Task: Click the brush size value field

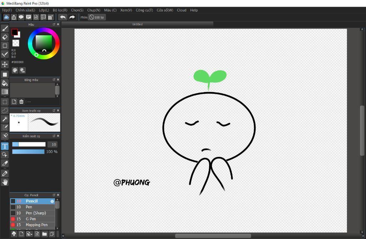Action: (53, 144)
